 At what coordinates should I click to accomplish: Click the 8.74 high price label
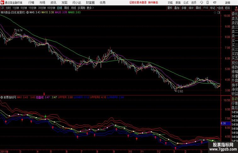point(20,30)
